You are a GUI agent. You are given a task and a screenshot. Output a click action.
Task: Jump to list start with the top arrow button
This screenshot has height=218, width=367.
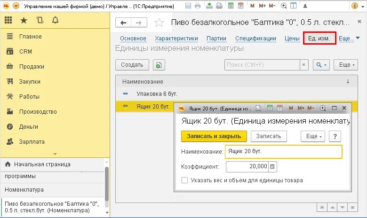322,207
